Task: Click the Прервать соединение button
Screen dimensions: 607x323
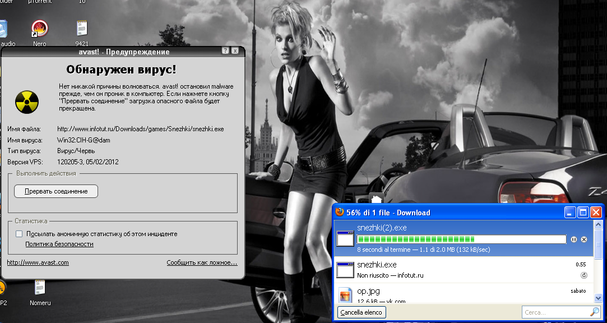Action: 56,191
